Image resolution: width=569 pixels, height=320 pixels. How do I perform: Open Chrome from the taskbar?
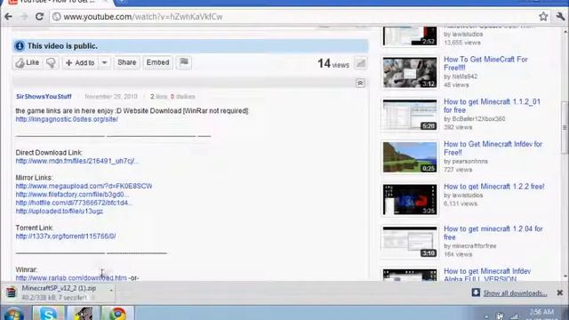click(x=117, y=313)
